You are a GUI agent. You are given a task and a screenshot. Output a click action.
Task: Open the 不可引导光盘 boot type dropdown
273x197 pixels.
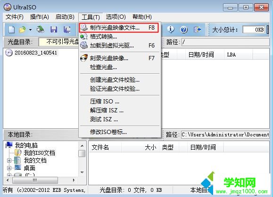point(58,42)
